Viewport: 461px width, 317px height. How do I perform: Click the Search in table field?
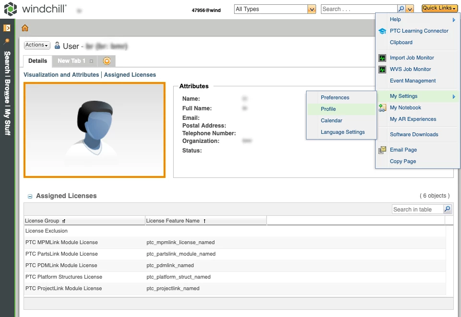[x=417, y=210]
